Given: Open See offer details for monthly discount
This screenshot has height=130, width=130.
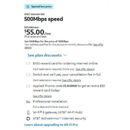Looking at the screenshot, I should point(64,46).
